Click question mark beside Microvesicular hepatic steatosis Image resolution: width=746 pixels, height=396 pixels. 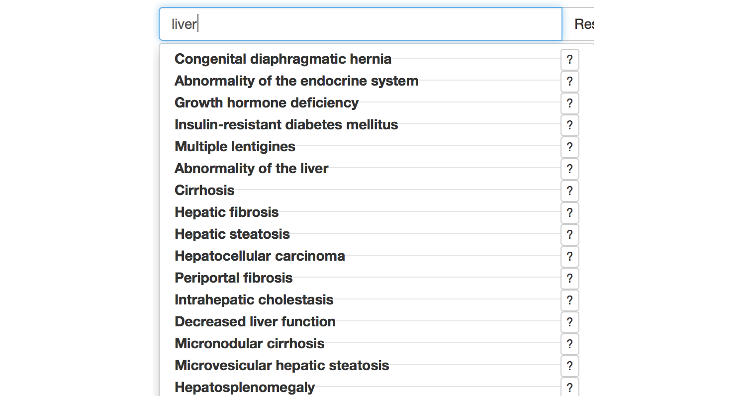[x=569, y=366]
